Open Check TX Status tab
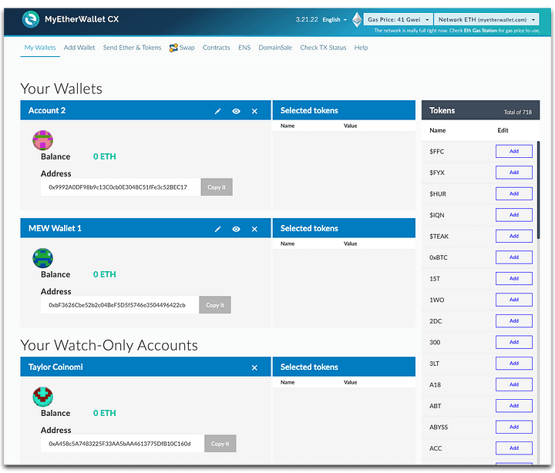 tap(323, 48)
